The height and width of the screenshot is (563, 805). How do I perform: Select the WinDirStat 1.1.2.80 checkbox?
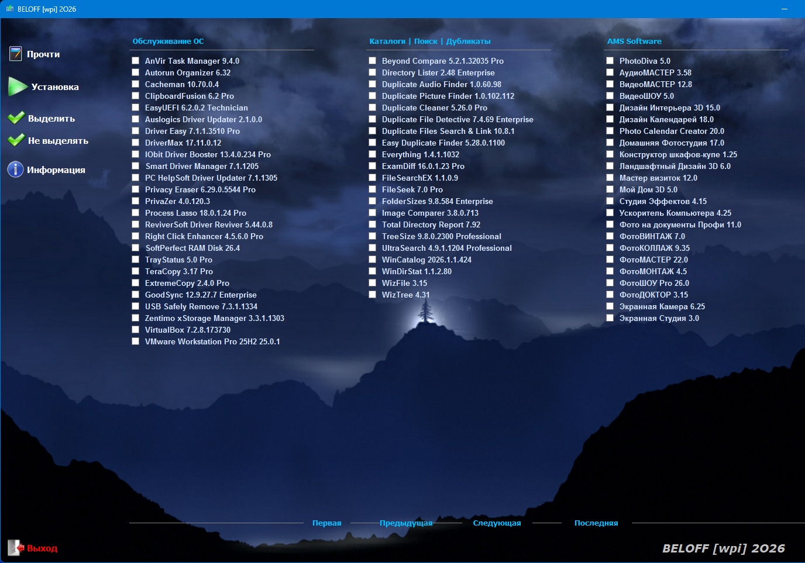tap(373, 271)
